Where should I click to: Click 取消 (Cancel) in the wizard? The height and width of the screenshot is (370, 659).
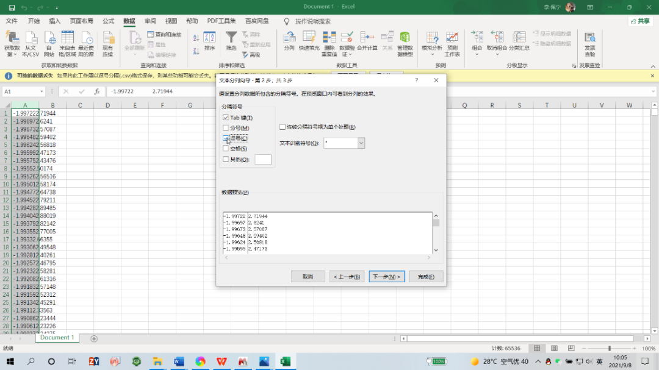(x=308, y=277)
